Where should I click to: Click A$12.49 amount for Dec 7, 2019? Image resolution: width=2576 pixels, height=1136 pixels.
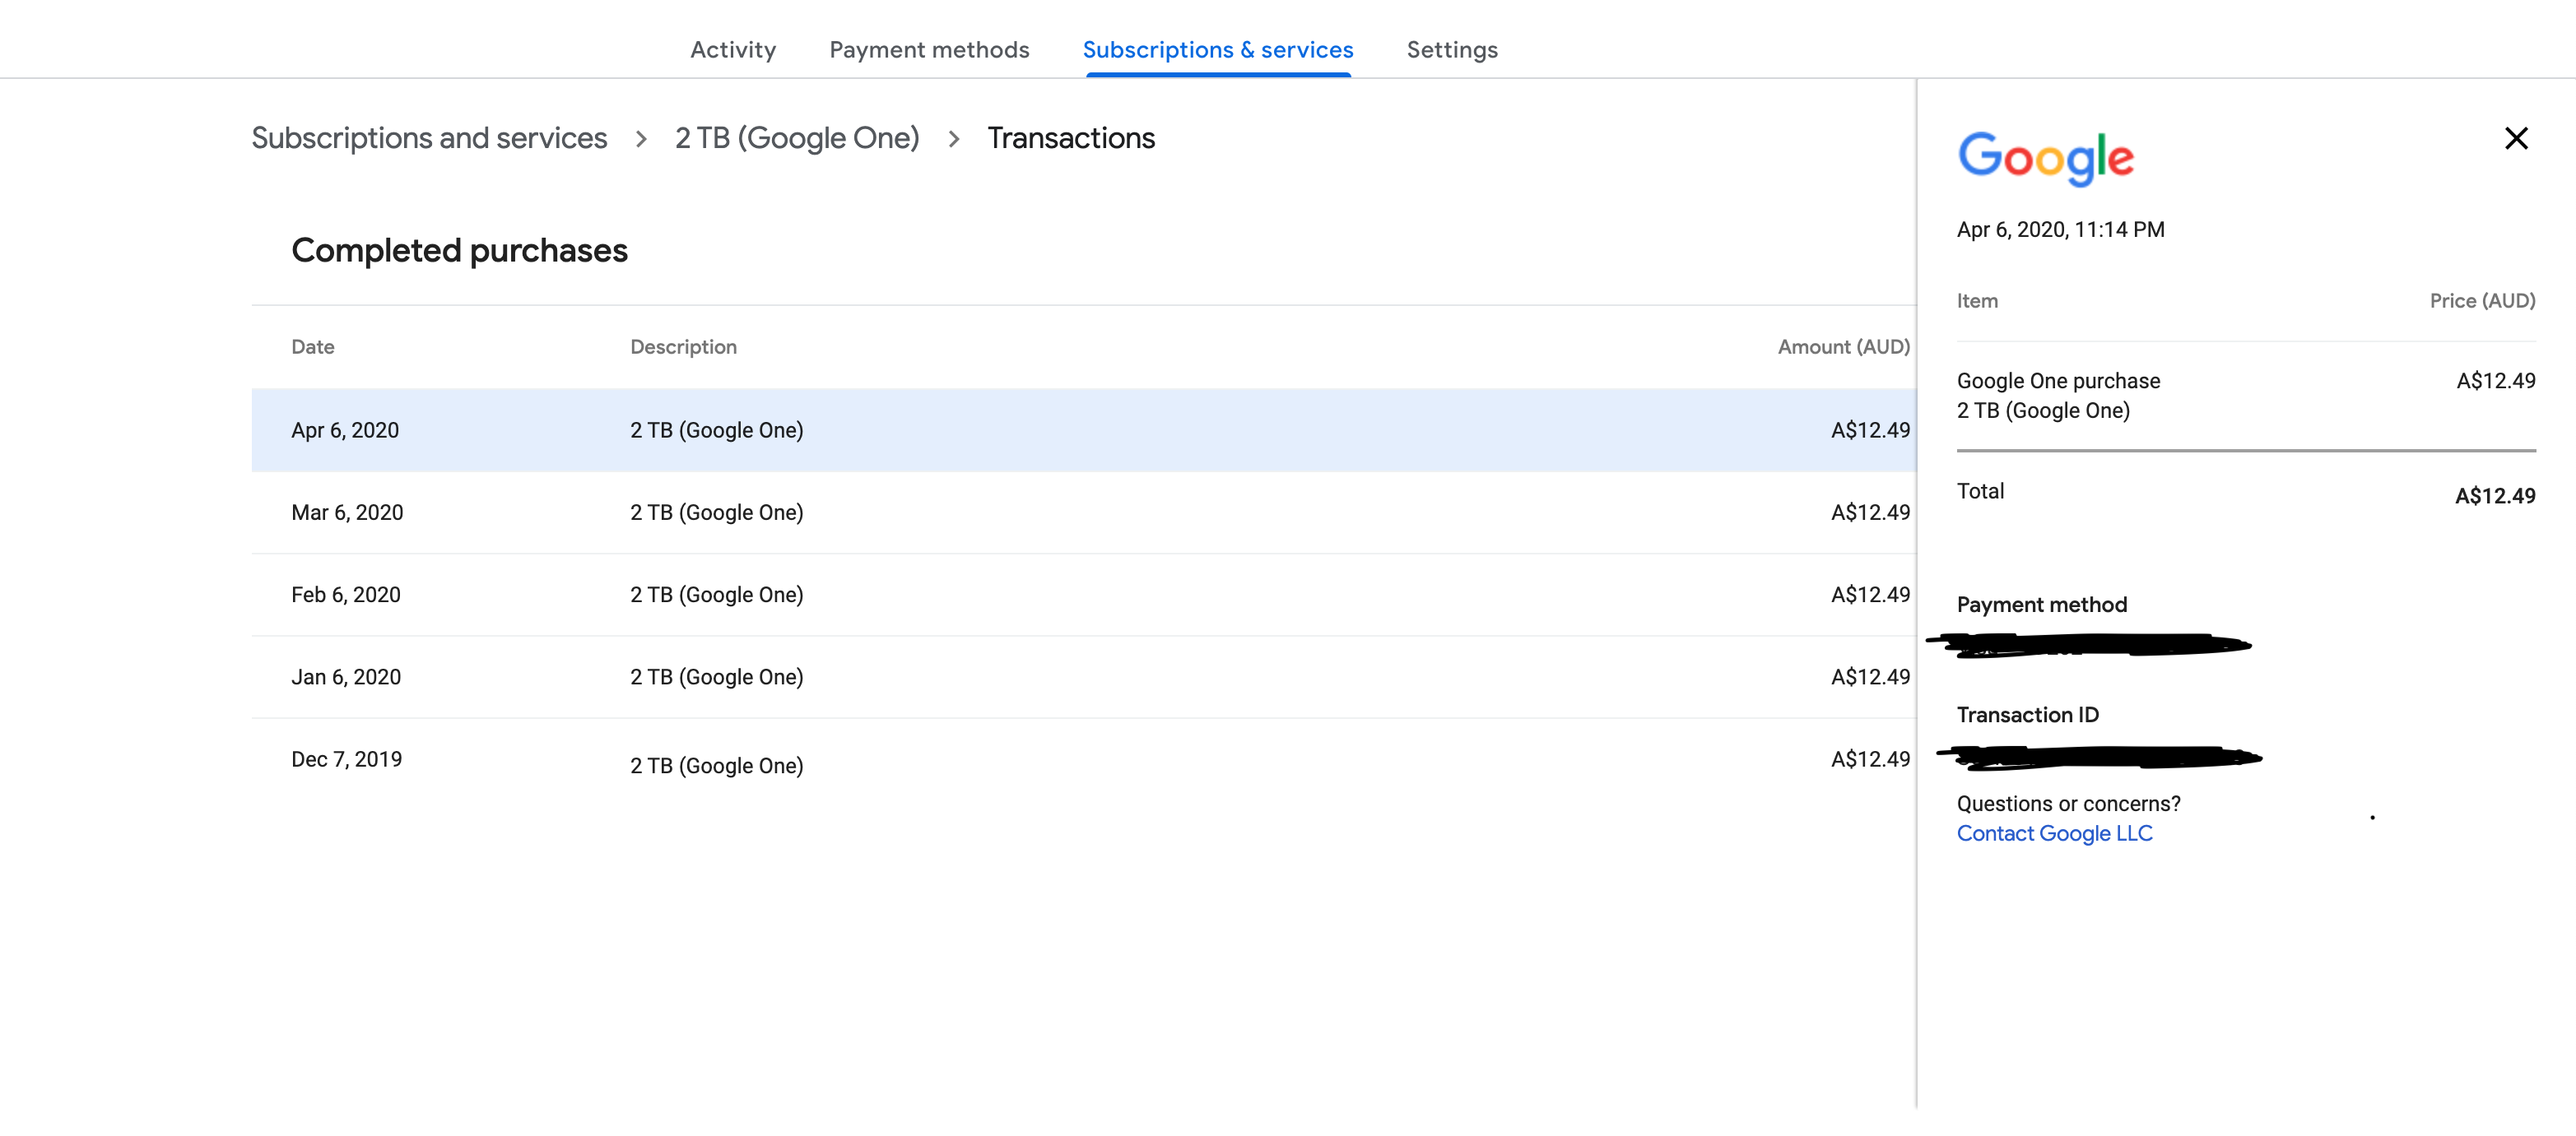tap(1870, 759)
